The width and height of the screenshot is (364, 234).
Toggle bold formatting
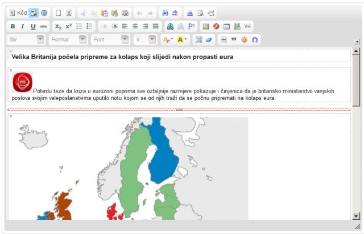coord(13,26)
